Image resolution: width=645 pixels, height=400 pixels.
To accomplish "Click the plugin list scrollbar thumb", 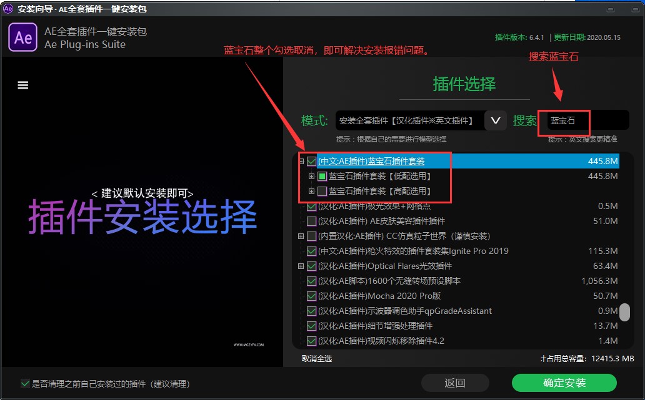I will click(x=624, y=312).
